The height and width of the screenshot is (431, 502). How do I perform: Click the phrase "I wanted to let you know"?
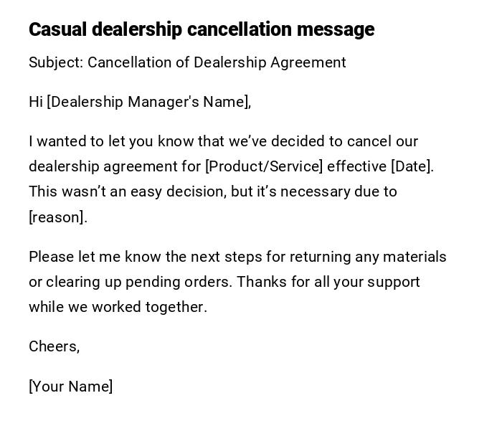point(111,141)
